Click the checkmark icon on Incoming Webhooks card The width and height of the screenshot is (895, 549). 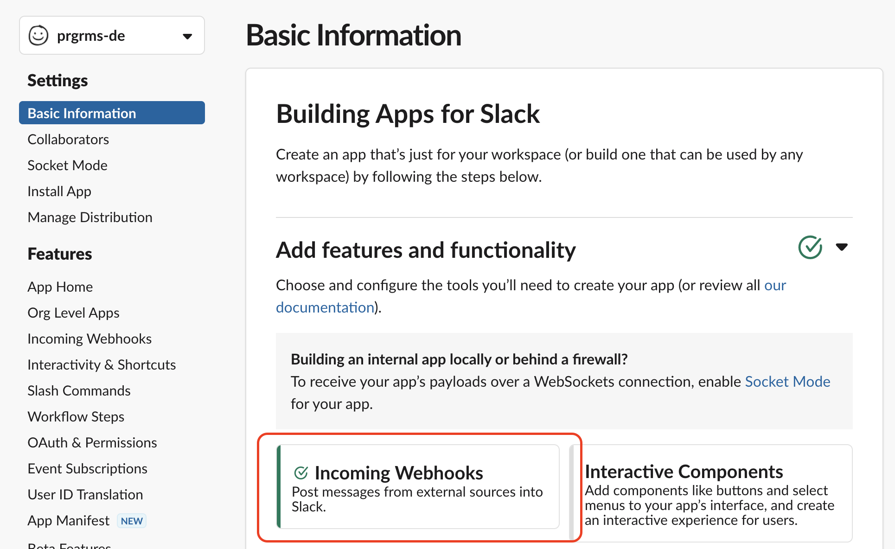(301, 473)
